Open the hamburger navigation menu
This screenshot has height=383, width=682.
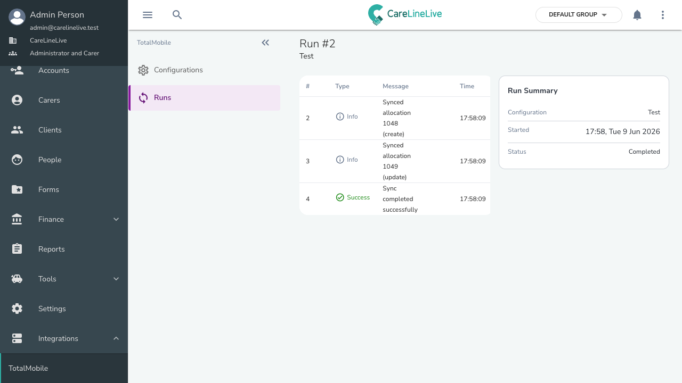coord(148,15)
